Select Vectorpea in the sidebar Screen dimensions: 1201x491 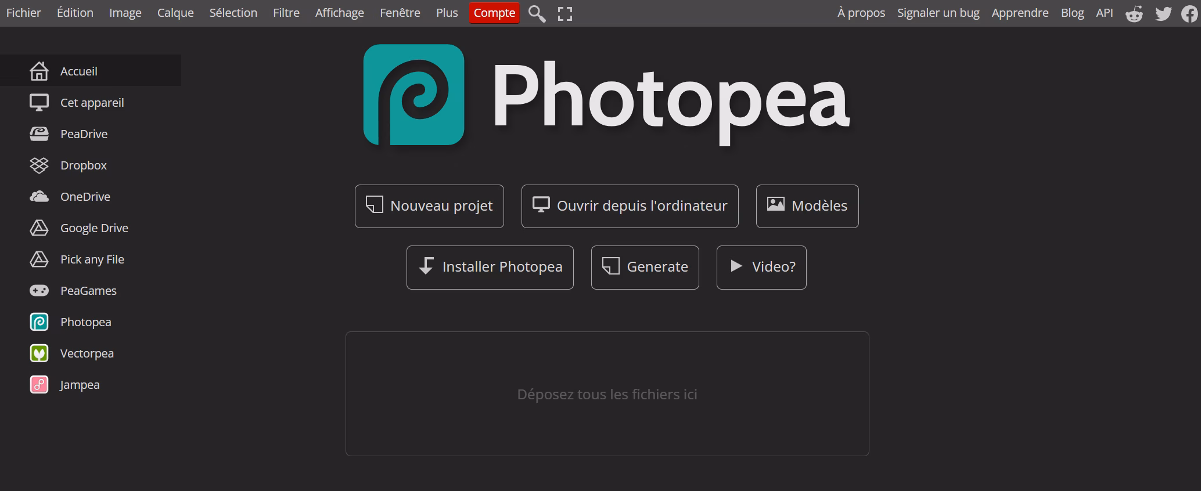(x=91, y=353)
